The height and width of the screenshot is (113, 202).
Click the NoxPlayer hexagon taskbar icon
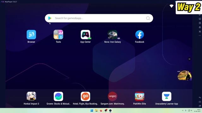(110, 110)
